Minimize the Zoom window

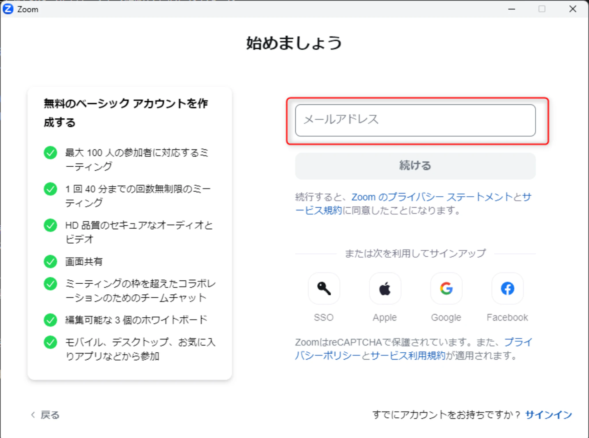(x=512, y=9)
